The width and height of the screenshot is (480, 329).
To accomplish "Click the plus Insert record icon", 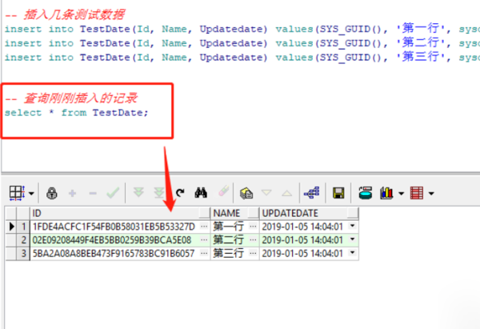I will [72, 193].
